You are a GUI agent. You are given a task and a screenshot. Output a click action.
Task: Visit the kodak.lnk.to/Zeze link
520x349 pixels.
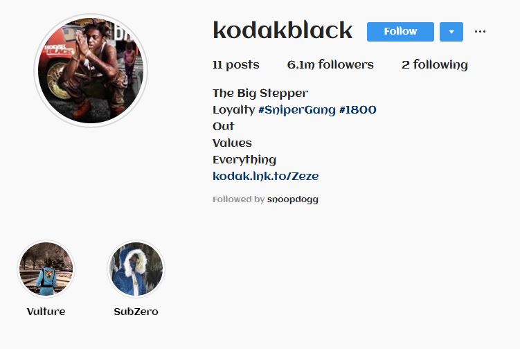click(x=266, y=176)
